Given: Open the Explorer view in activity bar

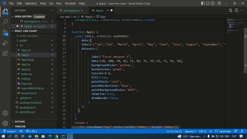Looking at the screenshot, I should pos(5,12).
